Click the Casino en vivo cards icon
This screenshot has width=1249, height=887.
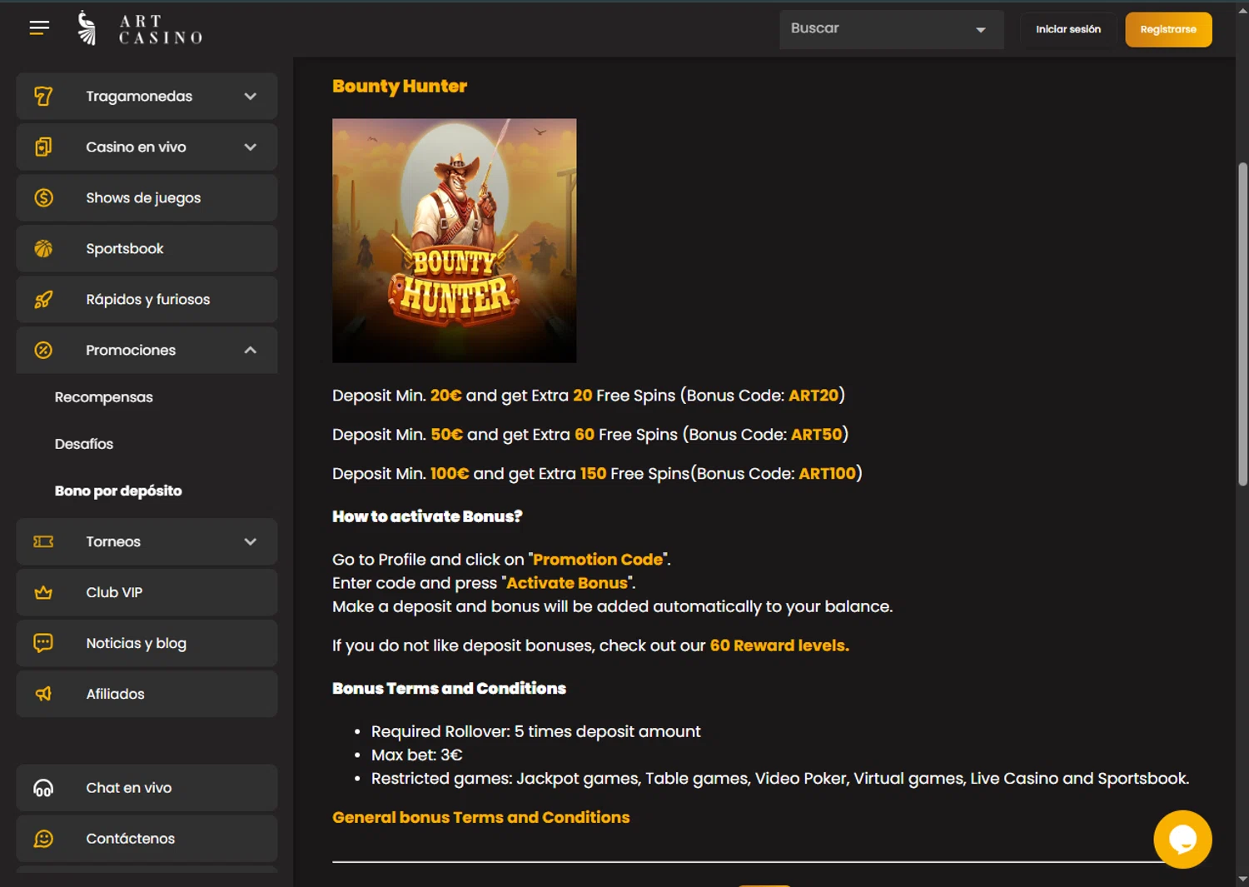[x=43, y=147]
